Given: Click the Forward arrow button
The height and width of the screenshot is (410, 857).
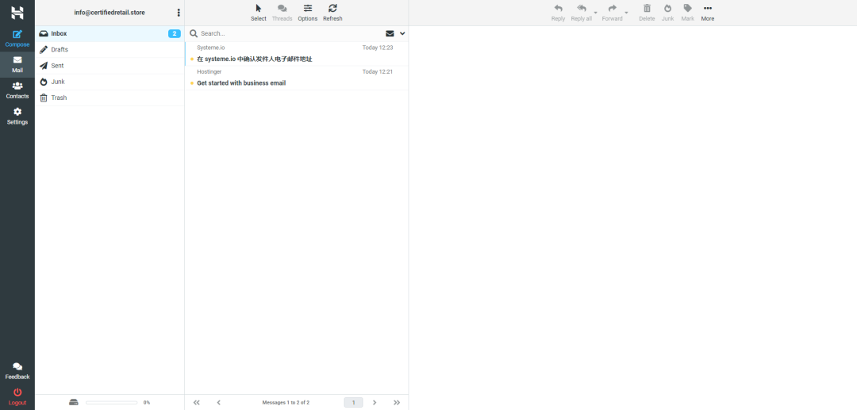Looking at the screenshot, I should [612, 13].
